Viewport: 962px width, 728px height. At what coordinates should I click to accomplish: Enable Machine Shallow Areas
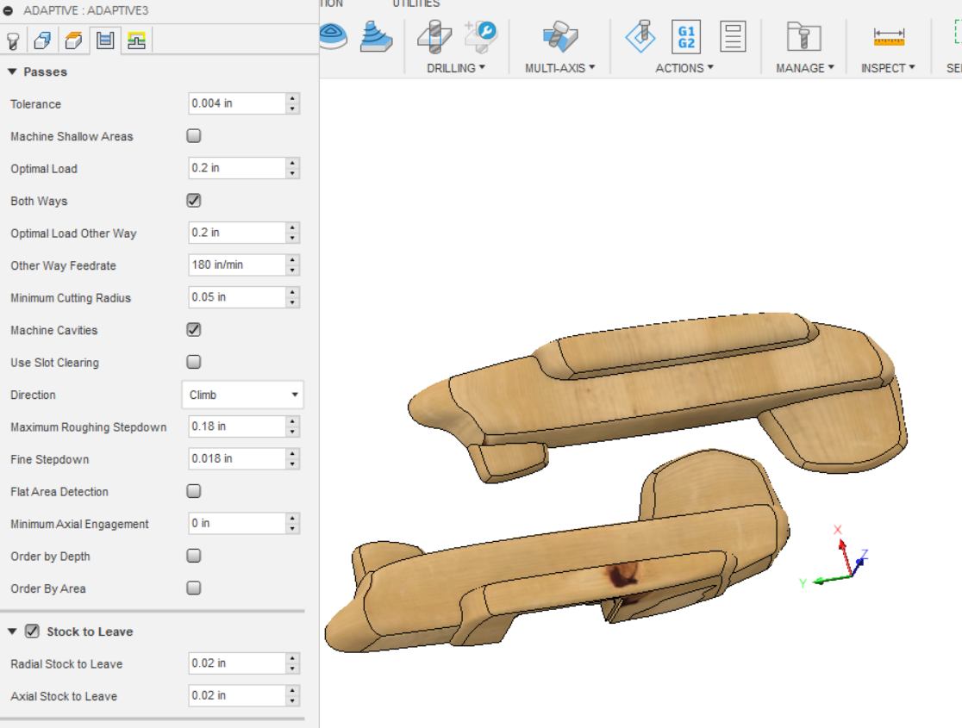point(193,135)
